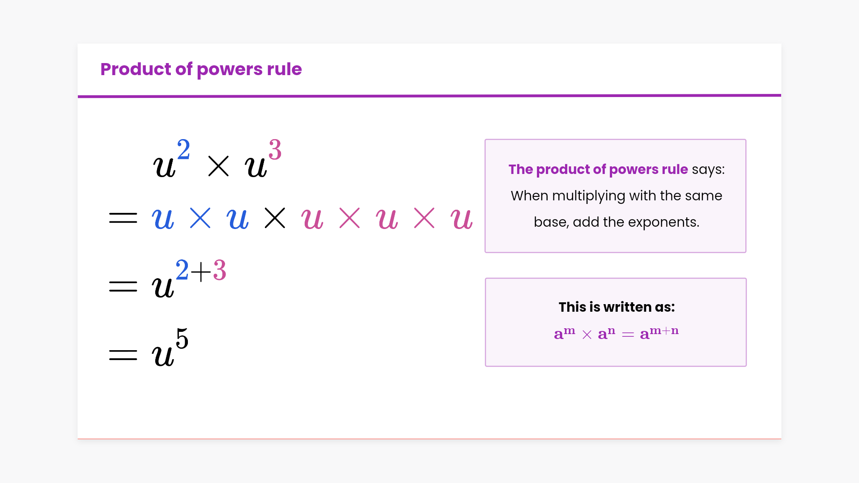
Task: Click the purple formula aᵐ × aⁿ = aᵐ⁺ⁿ
Action: 616,333
